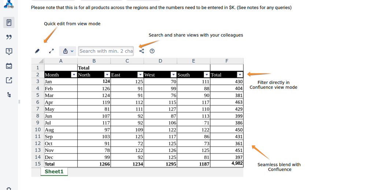Screen dimensions: 366x190
Task: Select the Nov total cell 451
Action: click(x=227, y=150)
